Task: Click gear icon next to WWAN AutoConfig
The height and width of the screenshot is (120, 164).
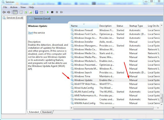Action: (x=72, y=103)
